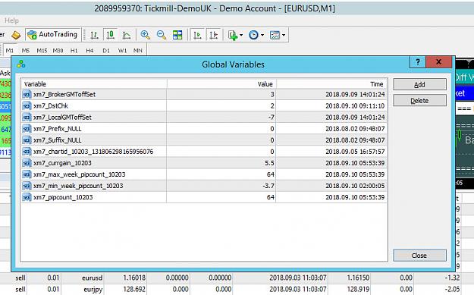474x295 pixels.
Task: Select the xm7_LocalGMToffSet variable row
Action: coord(204,118)
